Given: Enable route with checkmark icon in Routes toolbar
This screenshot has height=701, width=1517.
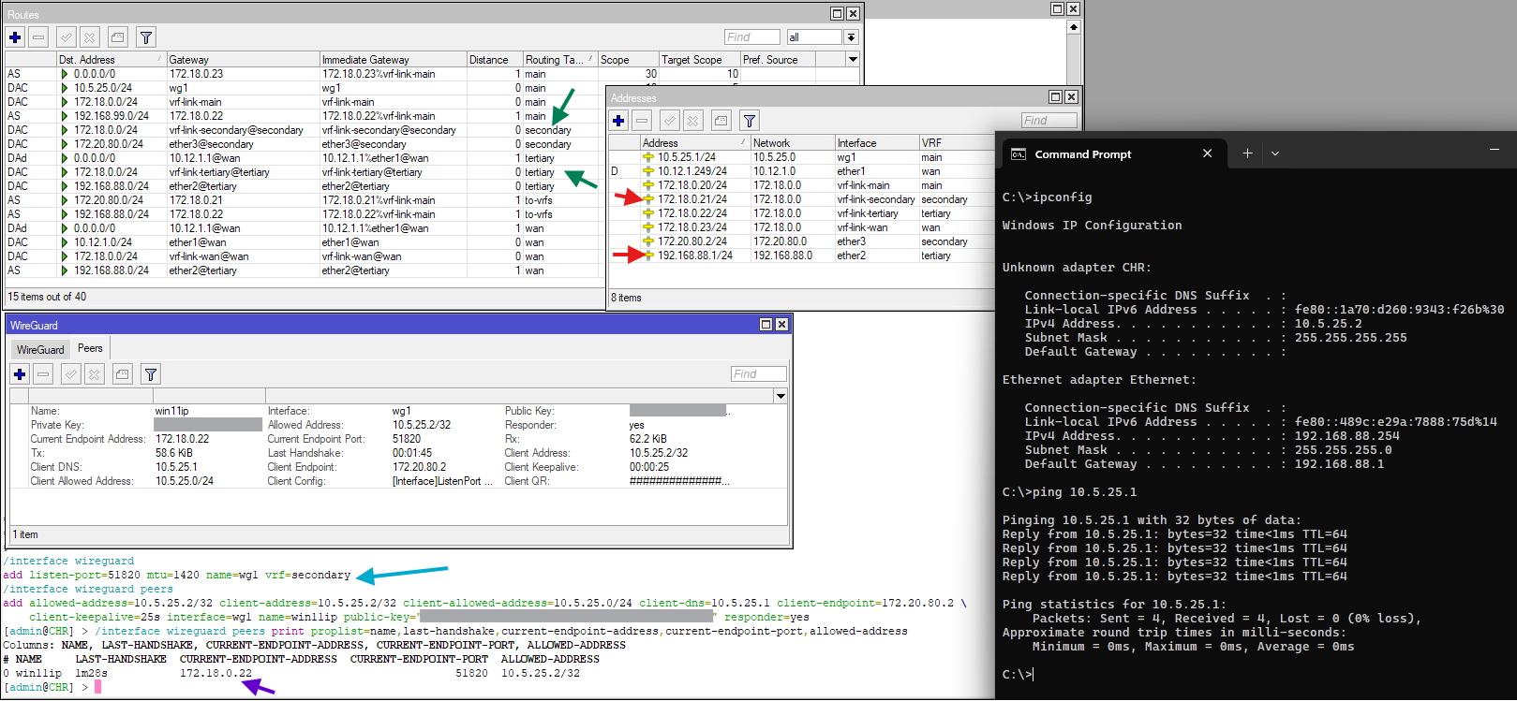Looking at the screenshot, I should coord(66,37).
